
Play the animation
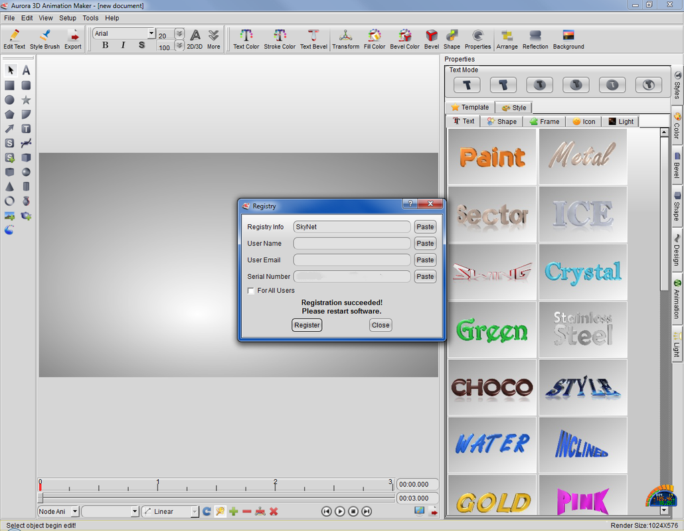(340, 511)
